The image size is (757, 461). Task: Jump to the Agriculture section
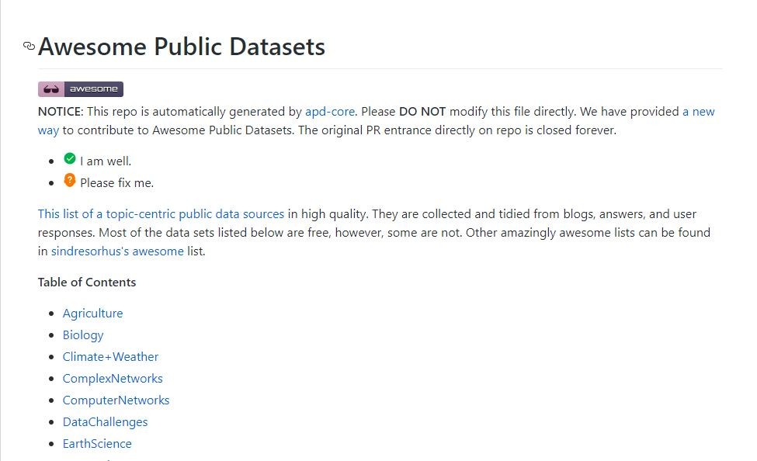click(92, 314)
